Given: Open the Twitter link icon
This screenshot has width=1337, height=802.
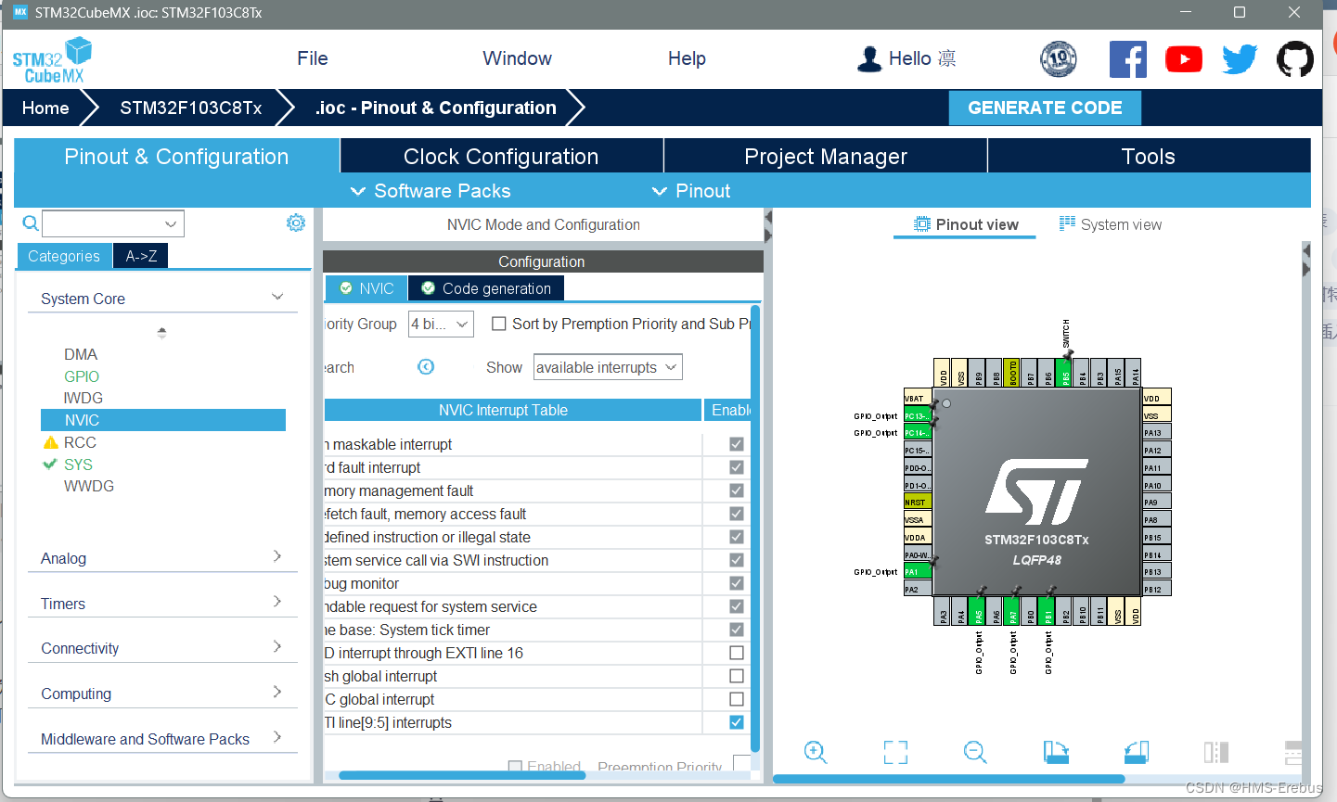Looking at the screenshot, I should point(1240,59).
